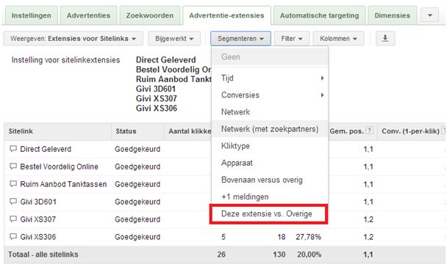Screen dimensions: 447x267
Task: Choose Netwerk (met zoekpartners) option
Action: pyautogui.click(x=270, y=129)
